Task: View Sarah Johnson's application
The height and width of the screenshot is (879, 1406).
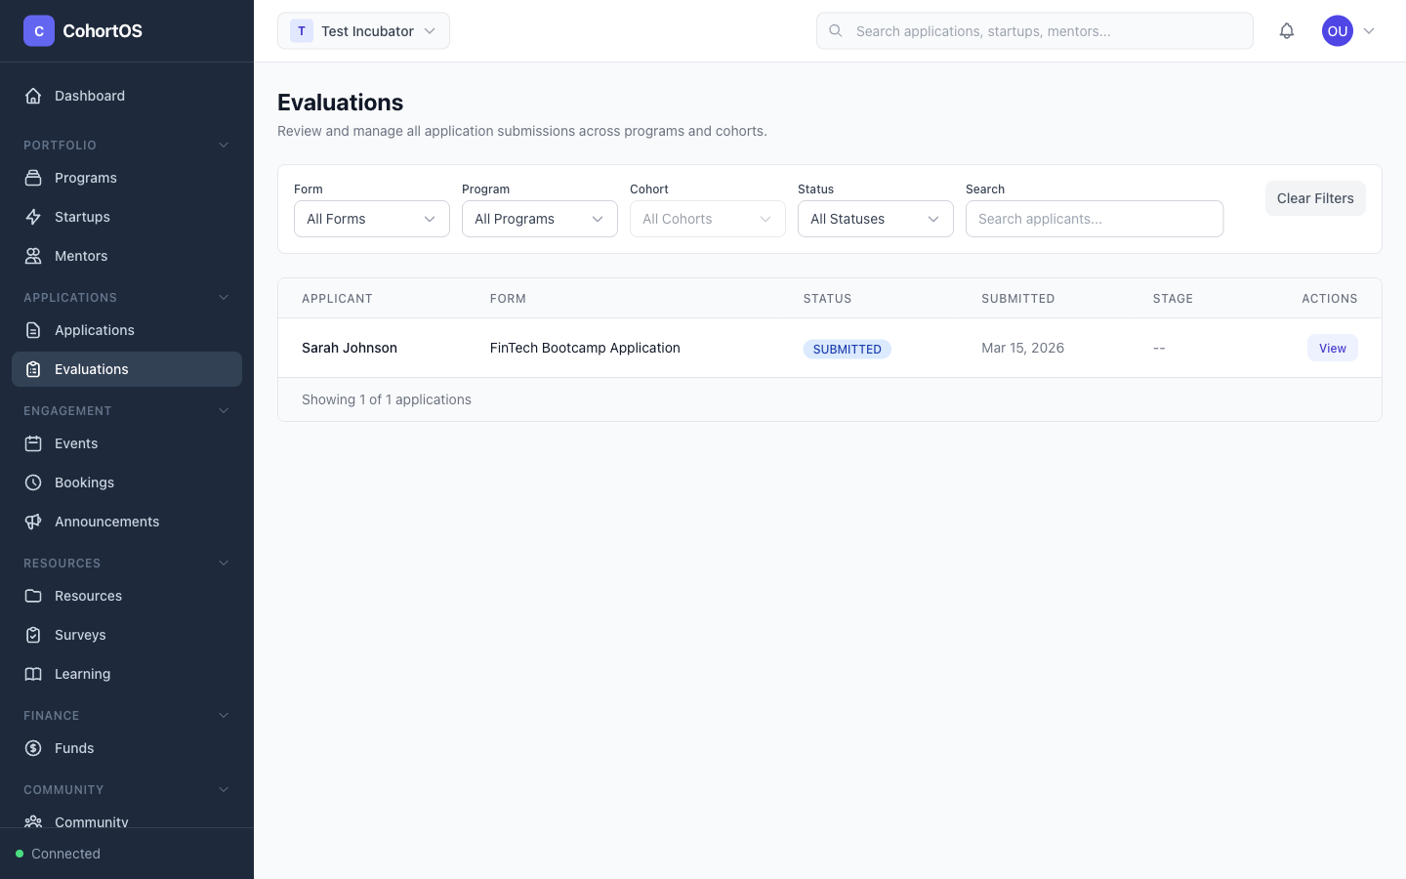Action: 1332,348
